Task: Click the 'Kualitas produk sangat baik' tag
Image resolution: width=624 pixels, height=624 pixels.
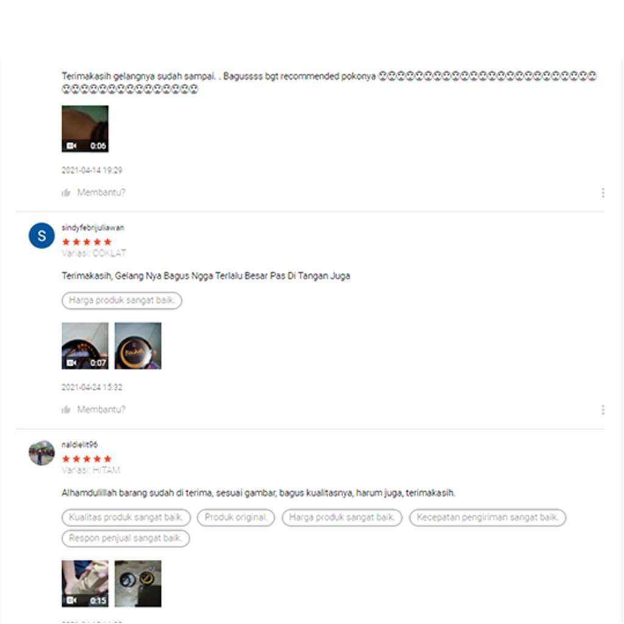Action: [x=126, y=517]
